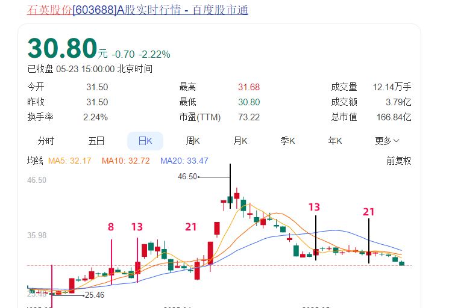This screenshot has width=452, height=308.
Task: Click the 总市值 value 166.84亿
Action: [394, 117]
